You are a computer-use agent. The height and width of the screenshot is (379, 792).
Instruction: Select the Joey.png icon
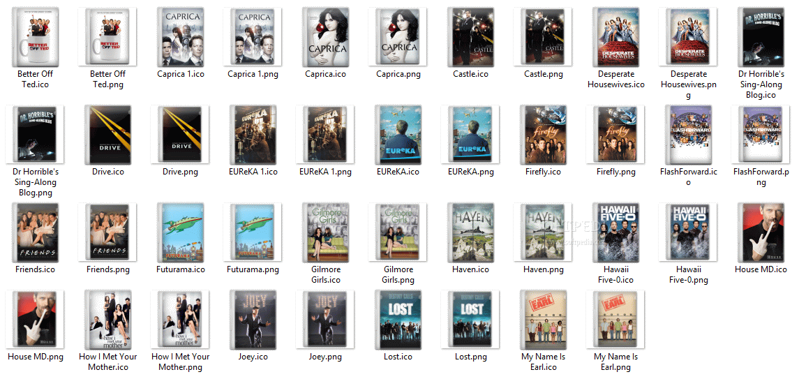click(x=326, y=320)
